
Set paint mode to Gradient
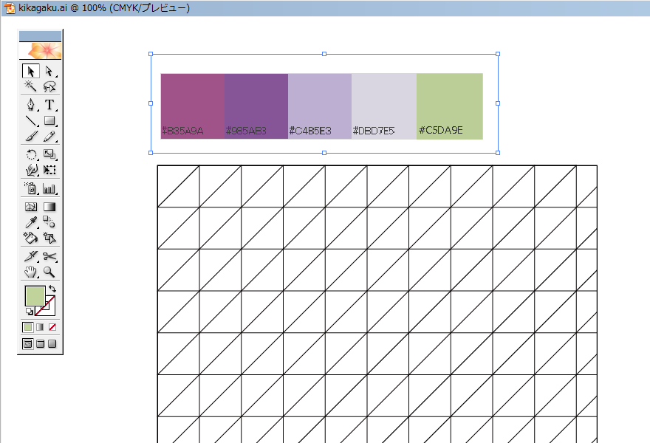point(40,327)
